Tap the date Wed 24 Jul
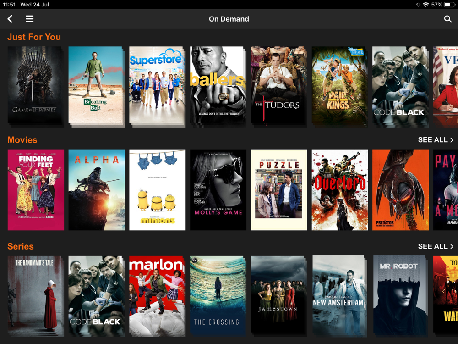 pos(34,5)
